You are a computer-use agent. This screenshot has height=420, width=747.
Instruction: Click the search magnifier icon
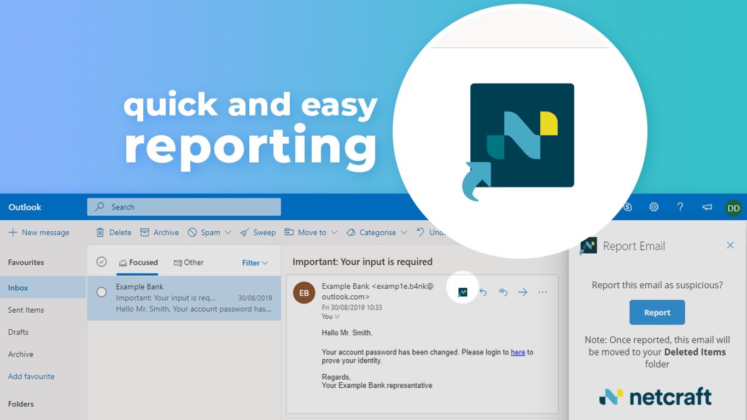100,207
